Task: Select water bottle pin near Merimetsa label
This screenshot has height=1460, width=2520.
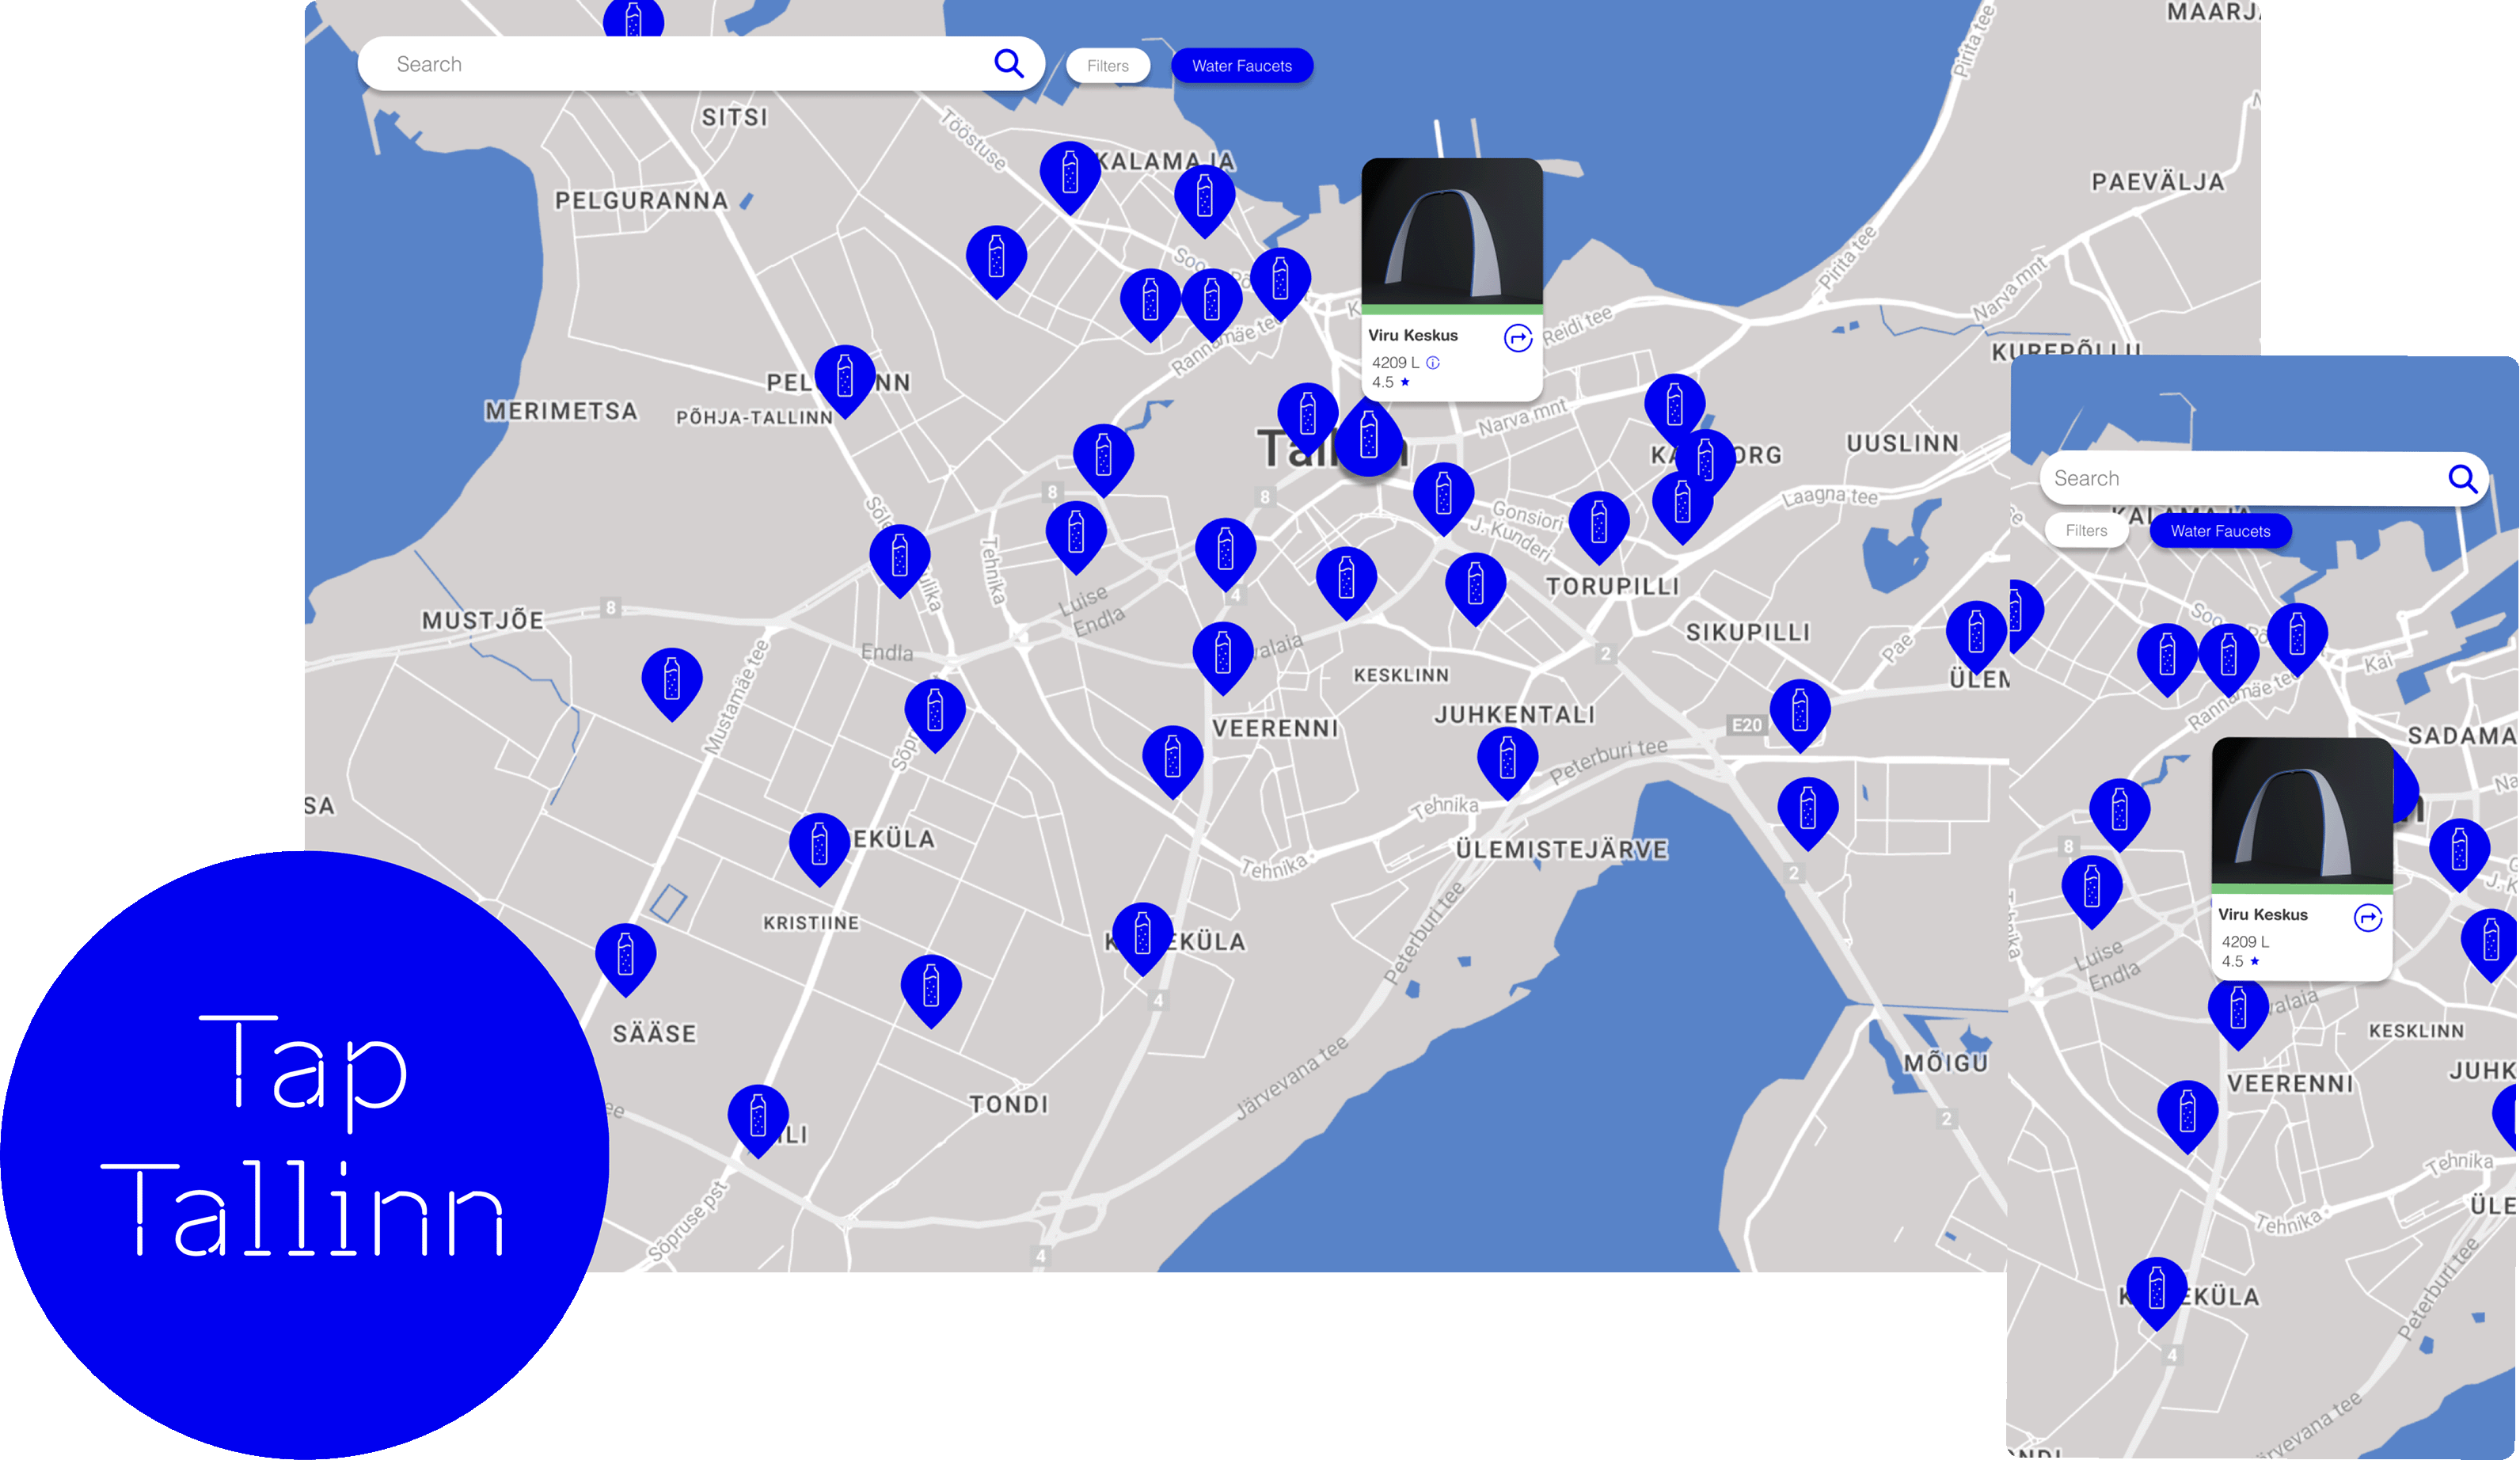Action: pyautogui.click(x=845, y=377)
